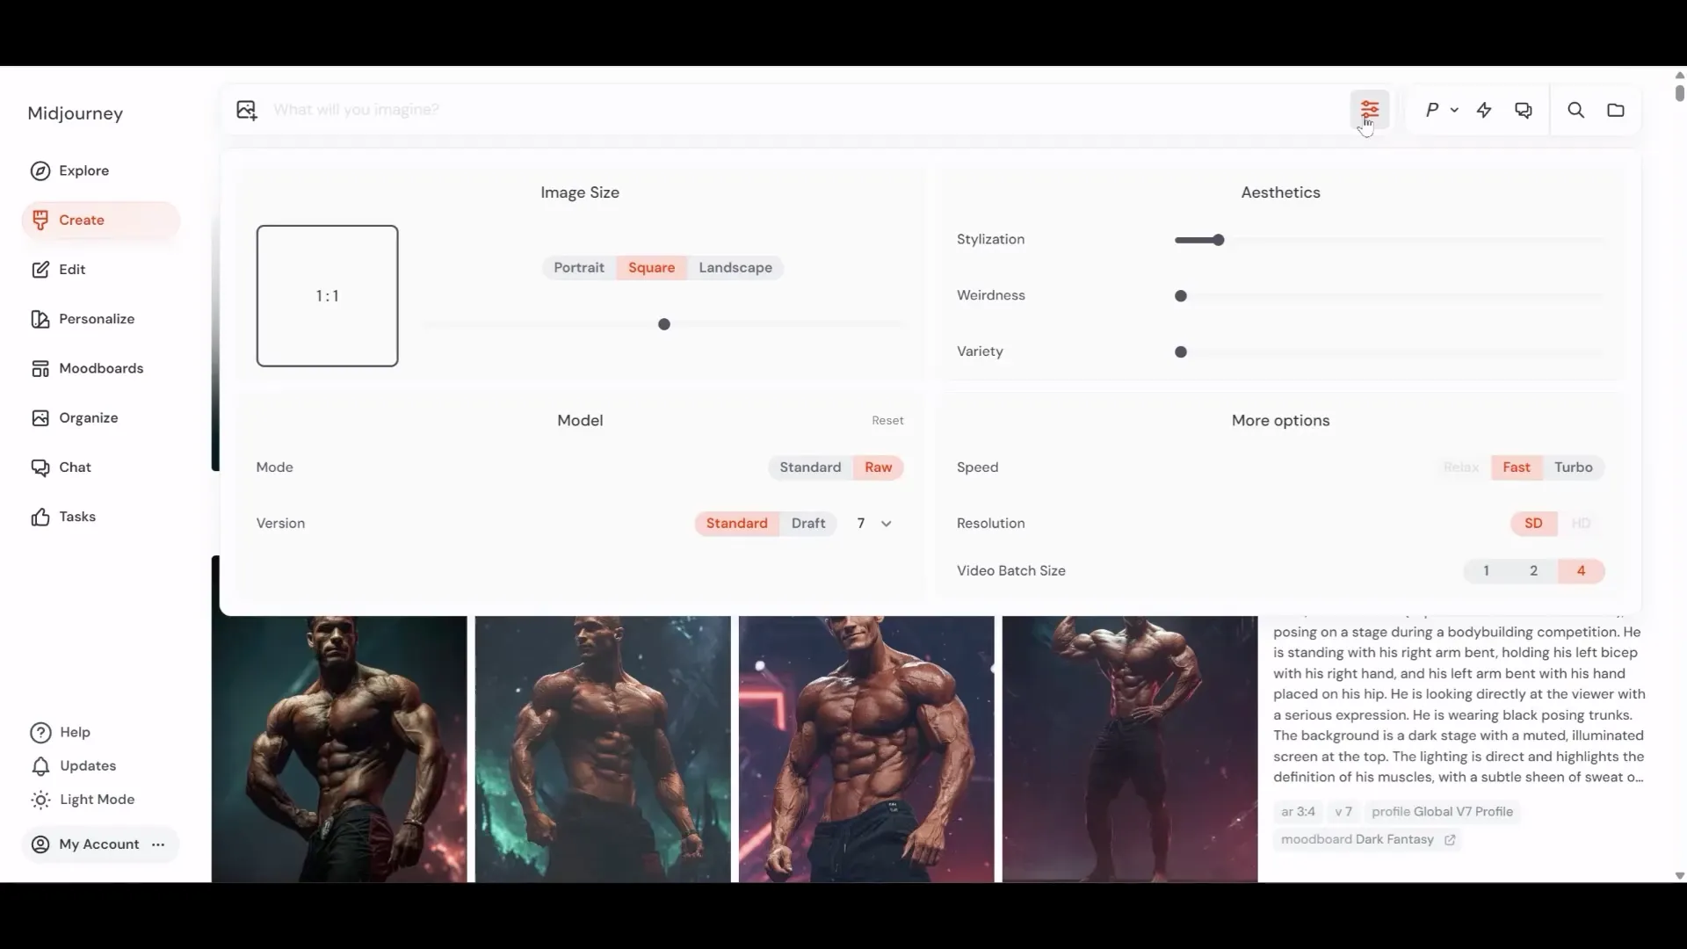
Task: Open My Account options ellipsis
Action: (158, 844)
